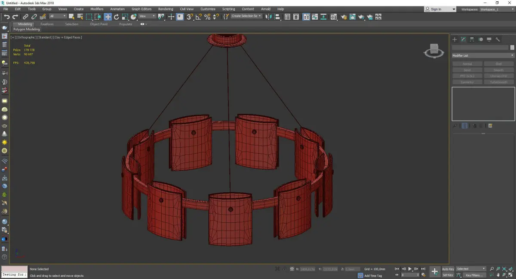Choose the Rectangular Selection Region tool
Viewport: 516px width, 279px height.
click(x=89, y=17)
